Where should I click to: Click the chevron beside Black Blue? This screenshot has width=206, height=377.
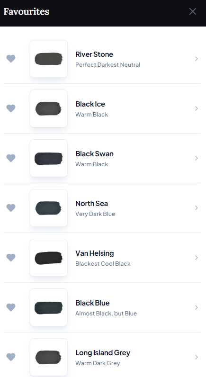pos(197,307)
